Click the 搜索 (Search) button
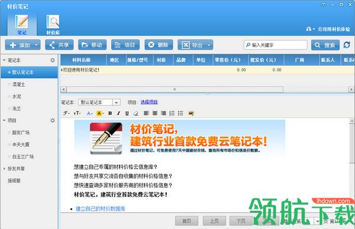The width and height of the screenshot is (355, 229). (x=325, y=45)
